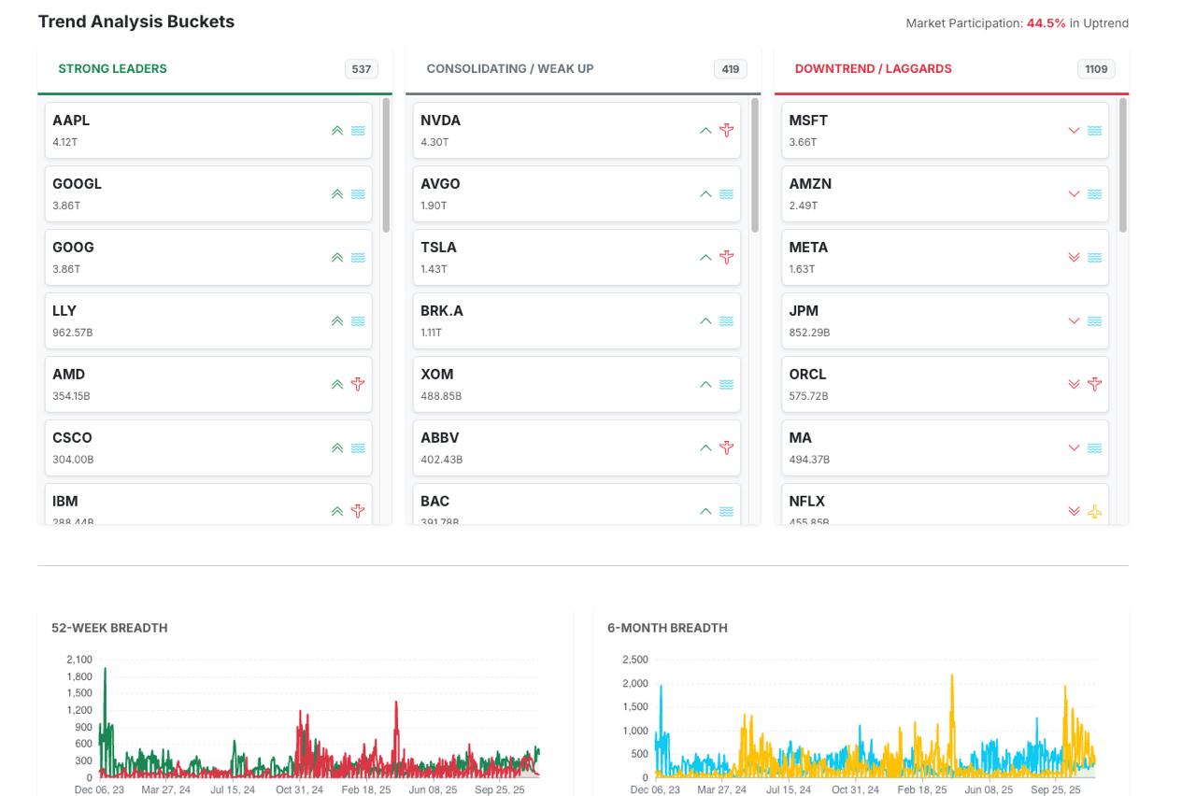This screenshot has height=796, width=1196.
Task: Click the red airplane icon on AMD
Action: (x=358, y=384)
